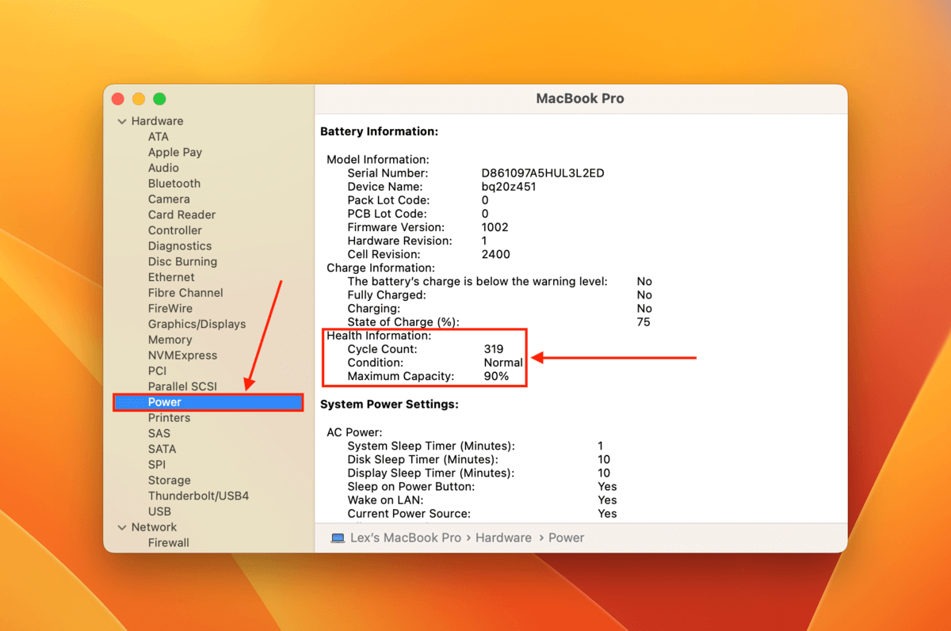The height and width of the screenshot is (631, 951).
Task: Click Lex's MacBook Pro in path bar
Action: (x=406, y=538)
